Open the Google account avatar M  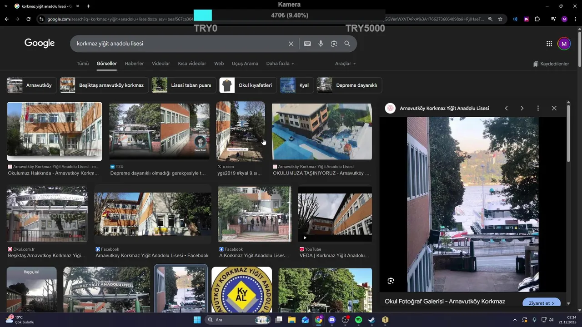click(564, 44)
